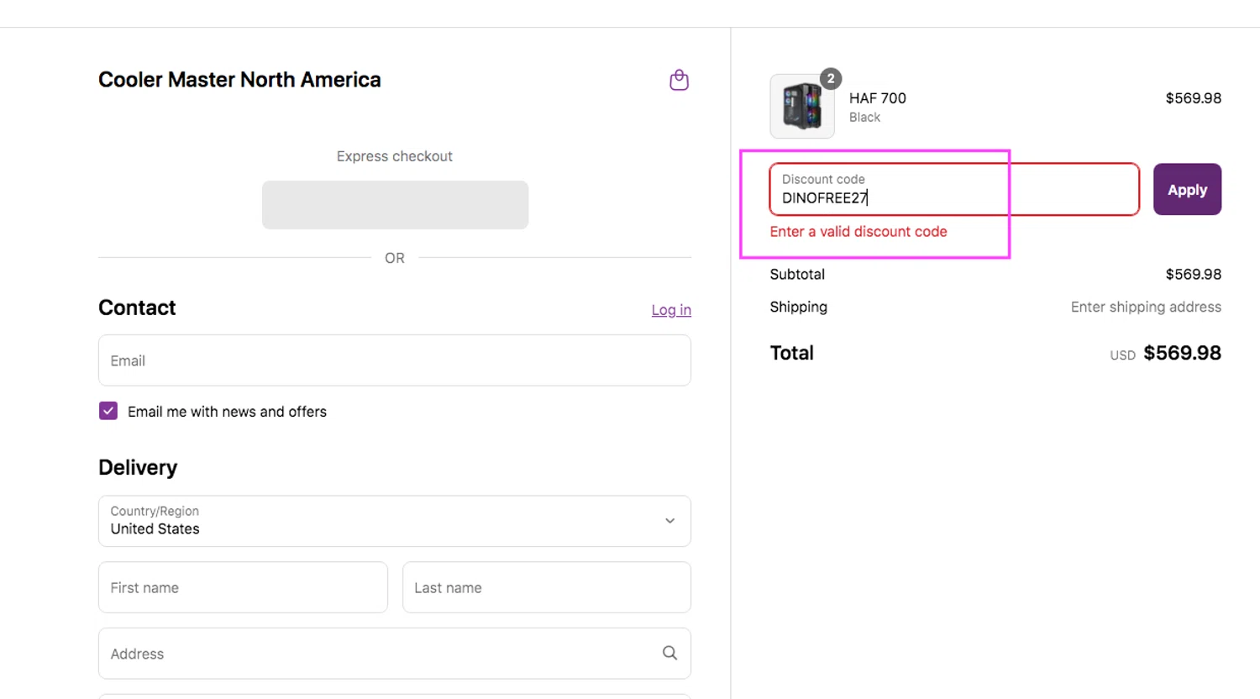Apply the discount code
1260x699 pixels.
point(1187,189)
